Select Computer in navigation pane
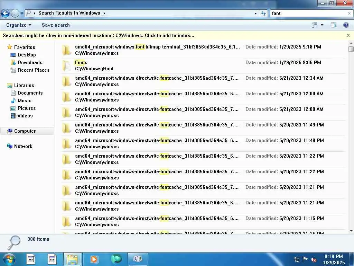The width and height of the screenshot is (354, 266). point(25,131)
